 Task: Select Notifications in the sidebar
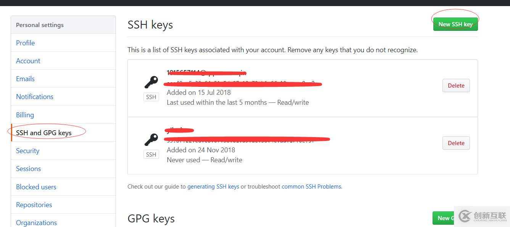tap(35, 97)
